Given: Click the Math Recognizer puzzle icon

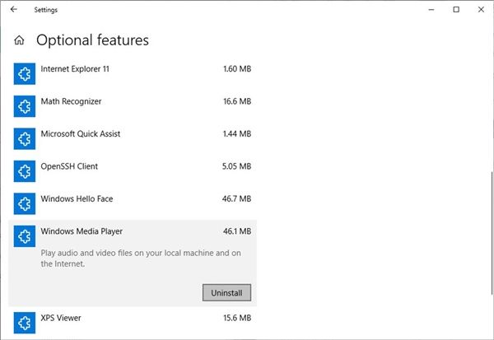Looking at the screenshot, I should (24, 106).
